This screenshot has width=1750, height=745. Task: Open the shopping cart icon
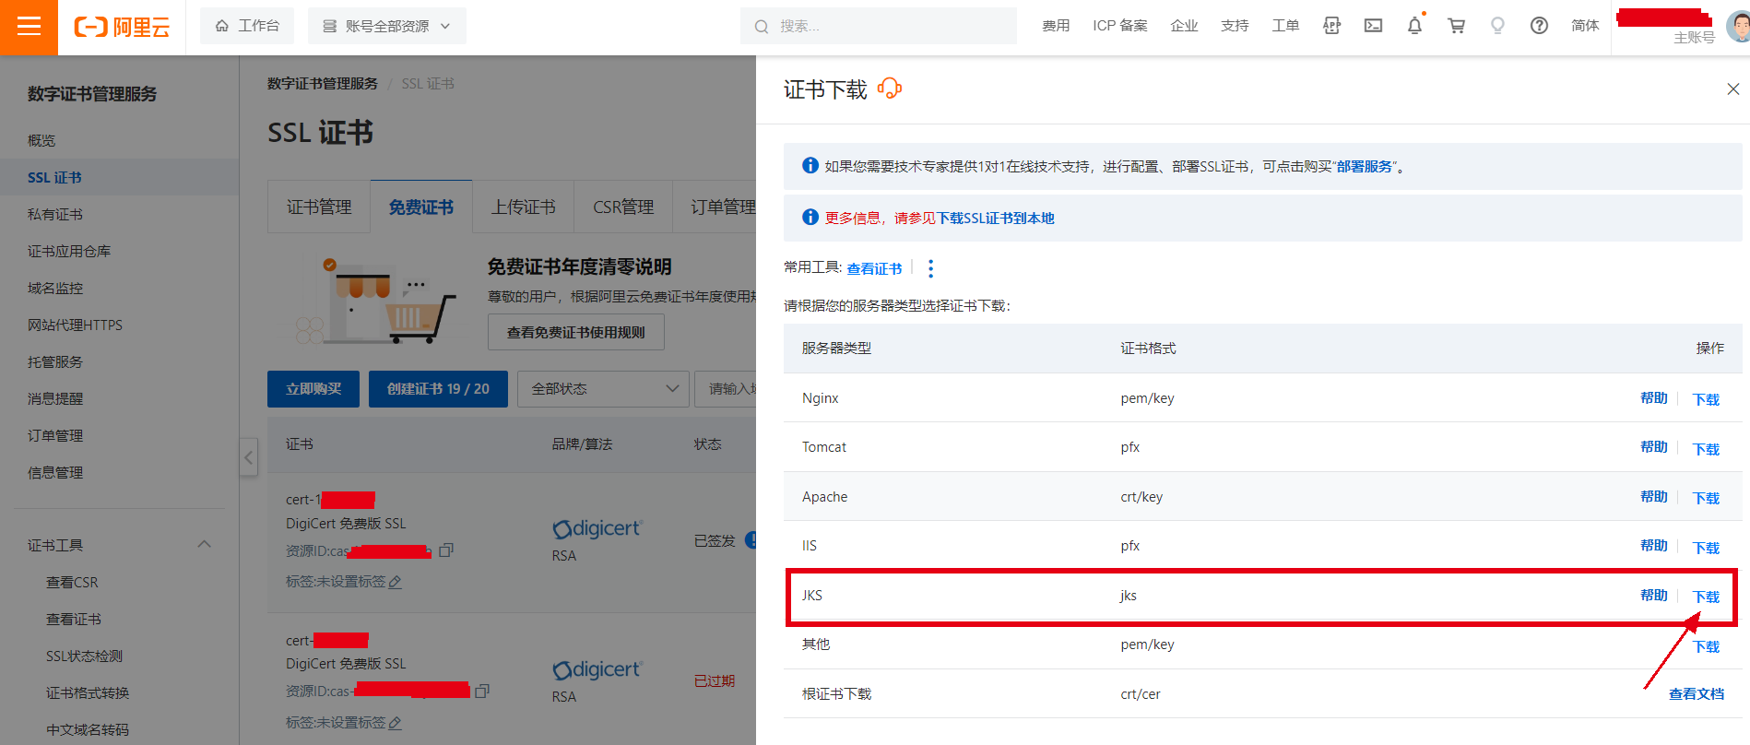click(1456, 26)
